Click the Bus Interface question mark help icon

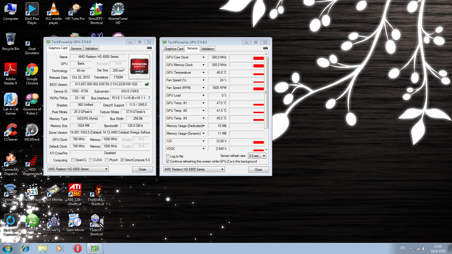pyautogui.click(x=149, y=98)
